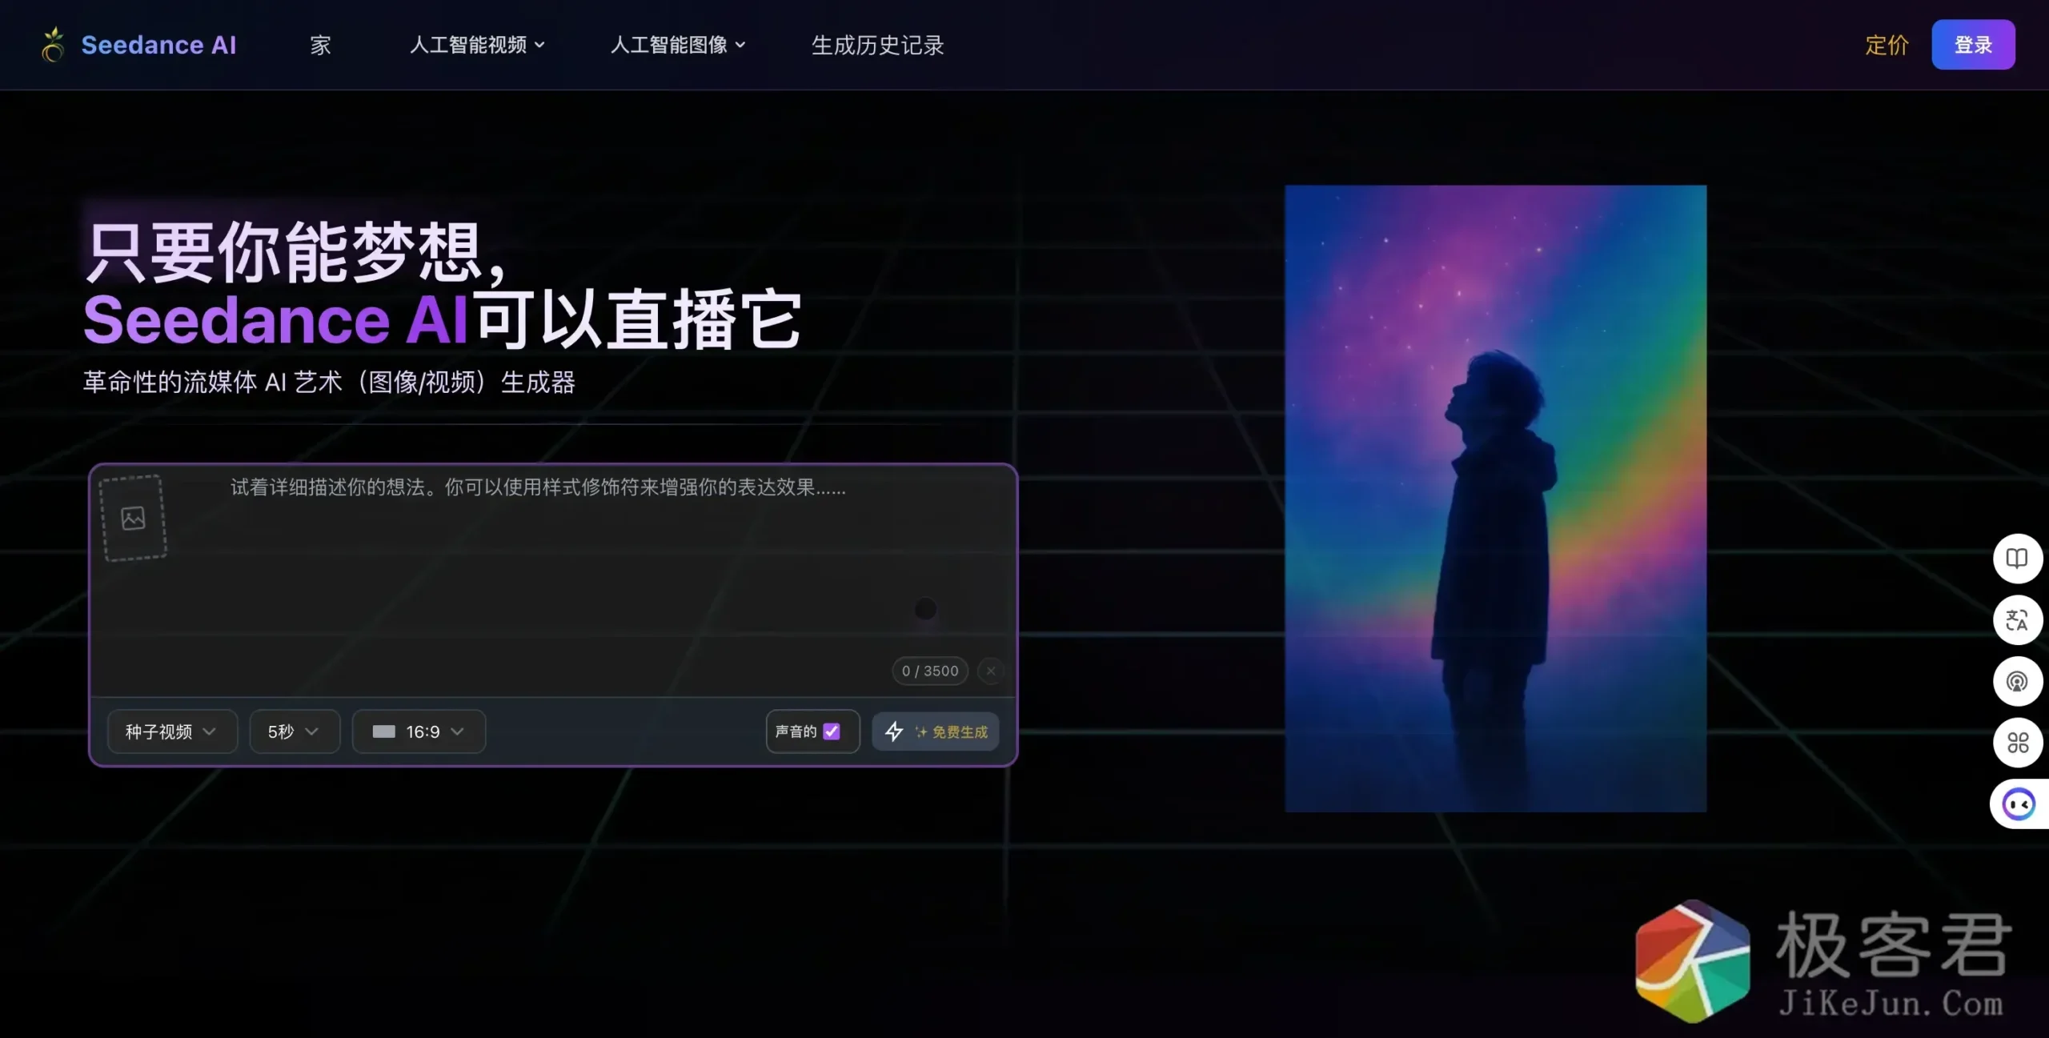
Task: Click the 登录 login button
Action: coord(1972,45)
